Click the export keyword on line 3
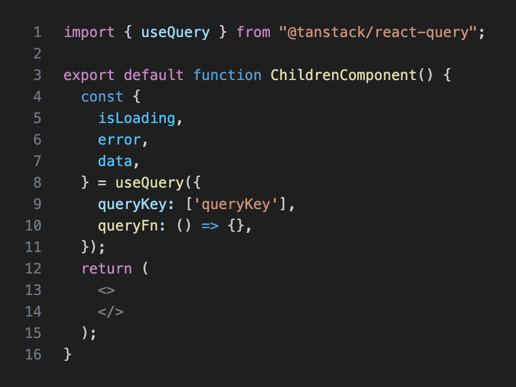Image resolution: width=516 pixels, height=387 pixels. pyautogui.click(x=89, y=75)
